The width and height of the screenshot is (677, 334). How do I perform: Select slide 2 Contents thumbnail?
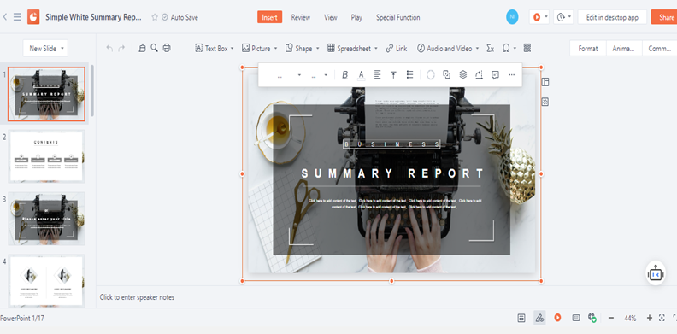tap(46, 156)
